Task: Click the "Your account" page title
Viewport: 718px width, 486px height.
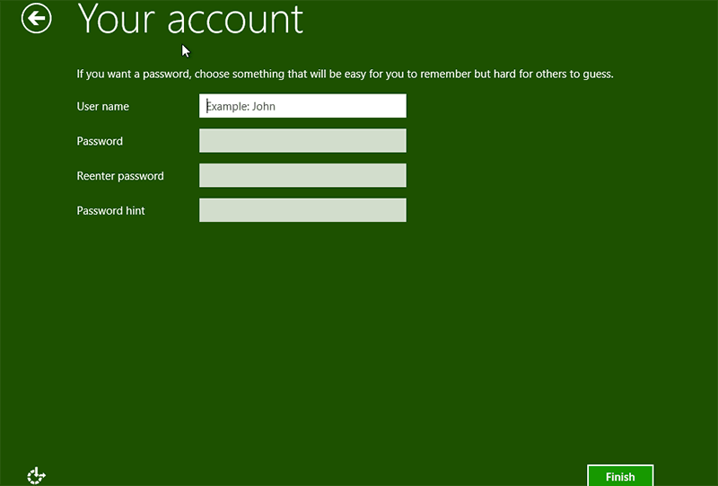Action: pyautogui.click(x=190, y=20)
